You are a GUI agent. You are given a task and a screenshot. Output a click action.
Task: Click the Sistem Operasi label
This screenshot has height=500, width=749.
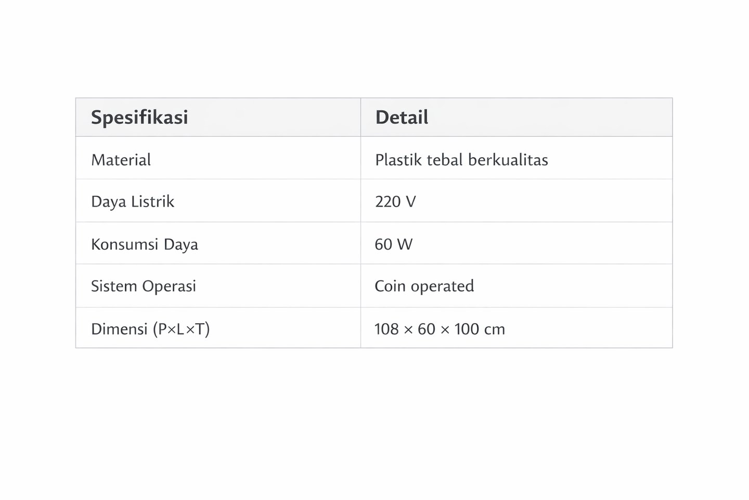(144, 286)
